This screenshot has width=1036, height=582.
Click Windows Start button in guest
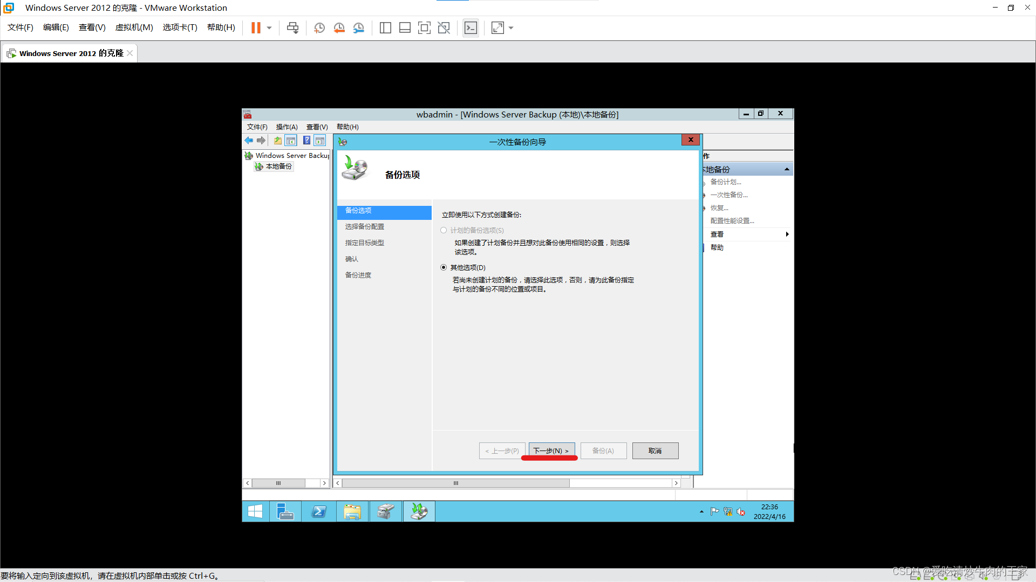pos(255,511)
